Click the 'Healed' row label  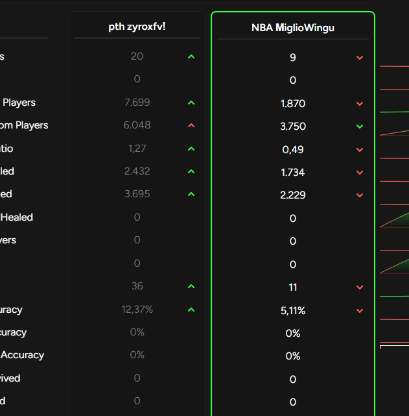coord(17,217)
